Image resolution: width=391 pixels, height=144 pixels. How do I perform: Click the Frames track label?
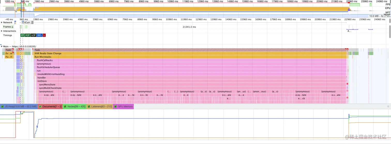coord(7,27)
